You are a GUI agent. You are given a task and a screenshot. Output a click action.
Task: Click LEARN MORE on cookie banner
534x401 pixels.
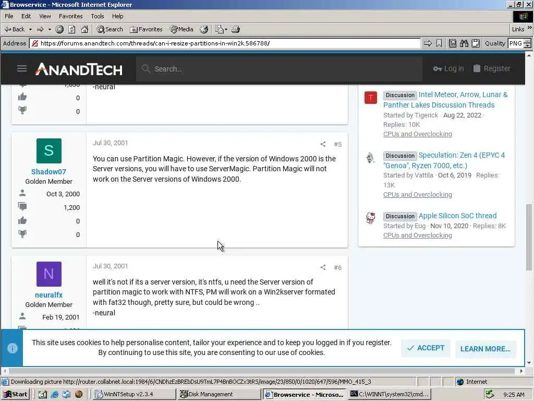[x=486, y=349]
